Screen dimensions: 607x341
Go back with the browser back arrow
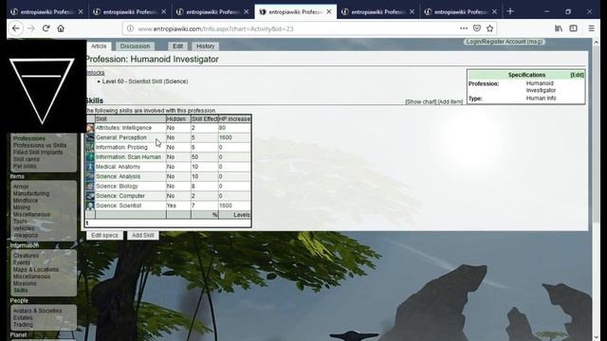click(16, 28)
